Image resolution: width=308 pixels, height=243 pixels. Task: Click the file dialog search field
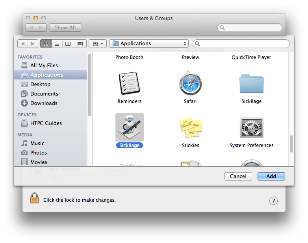[241, 44]
